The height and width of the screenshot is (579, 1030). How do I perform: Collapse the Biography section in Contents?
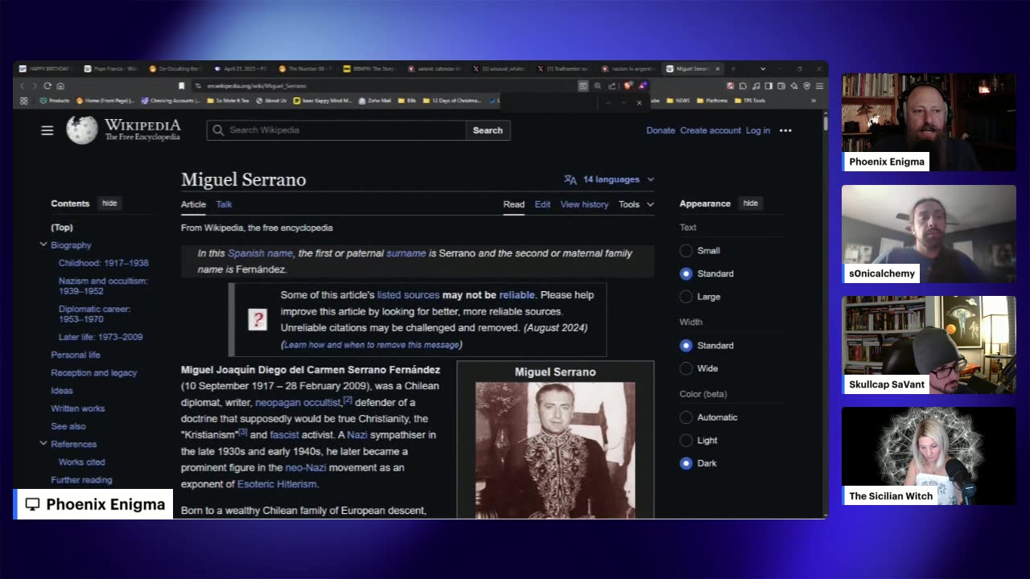click(x=43, y=244)
